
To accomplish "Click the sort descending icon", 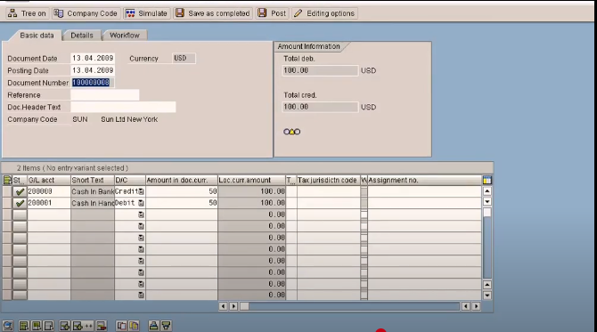I will [166, 326].
